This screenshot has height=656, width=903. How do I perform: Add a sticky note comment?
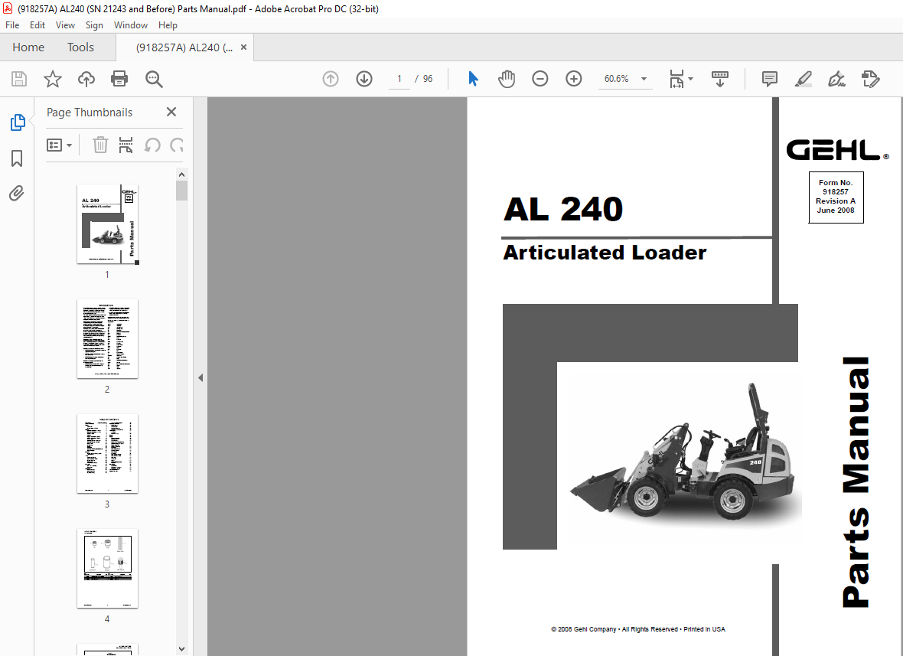coord(769,79)
